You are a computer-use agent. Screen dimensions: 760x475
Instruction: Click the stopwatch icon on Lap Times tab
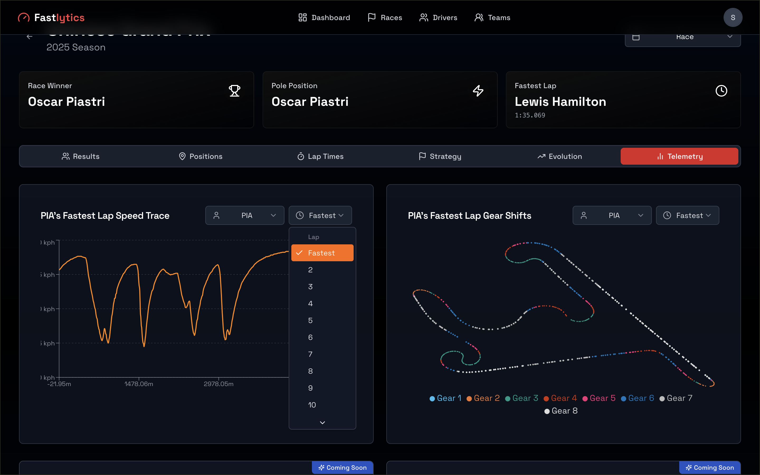(x=301, y=156)
